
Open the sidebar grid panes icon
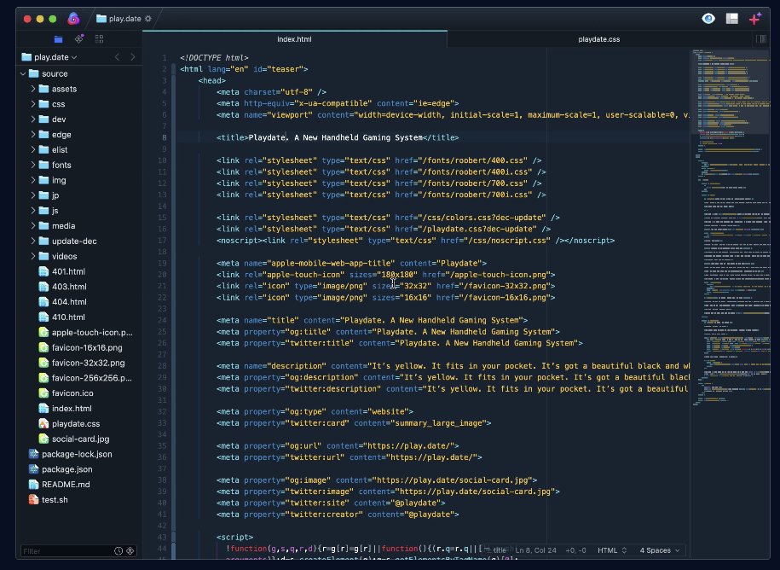pos(100,39)
